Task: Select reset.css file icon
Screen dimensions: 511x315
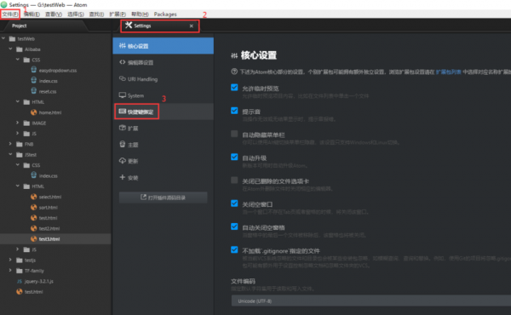Action: click(33, 91)
